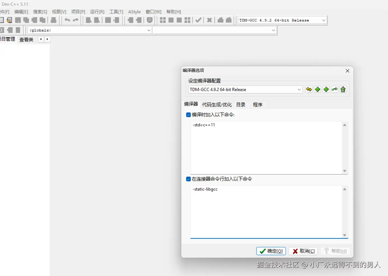Delete the compiler set with the trash icon

(343, 90)
